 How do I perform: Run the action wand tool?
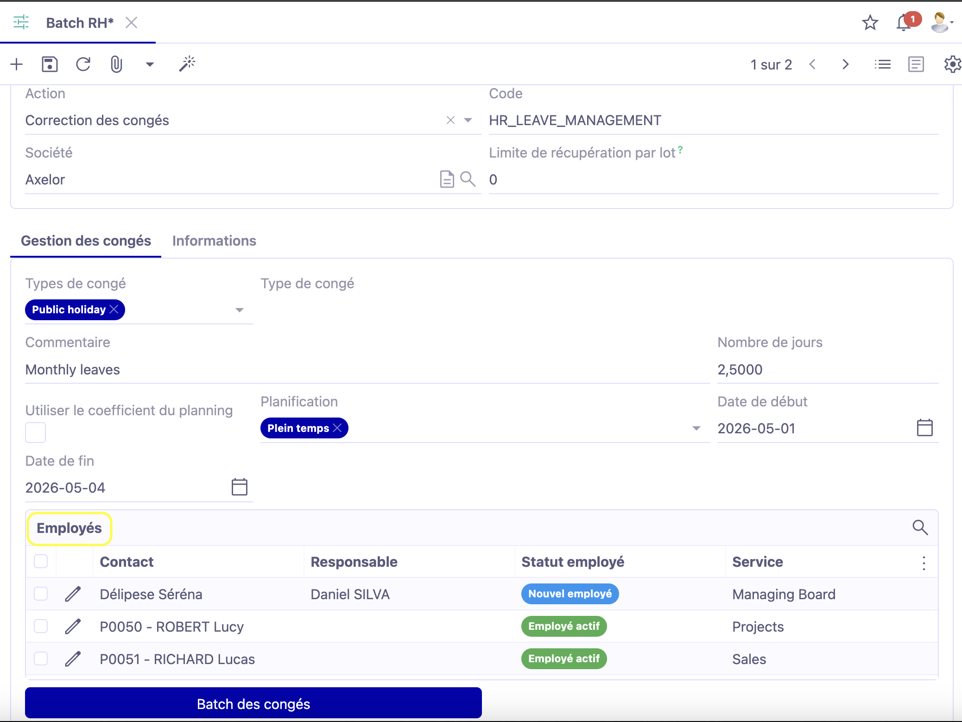tap(187, 64)
